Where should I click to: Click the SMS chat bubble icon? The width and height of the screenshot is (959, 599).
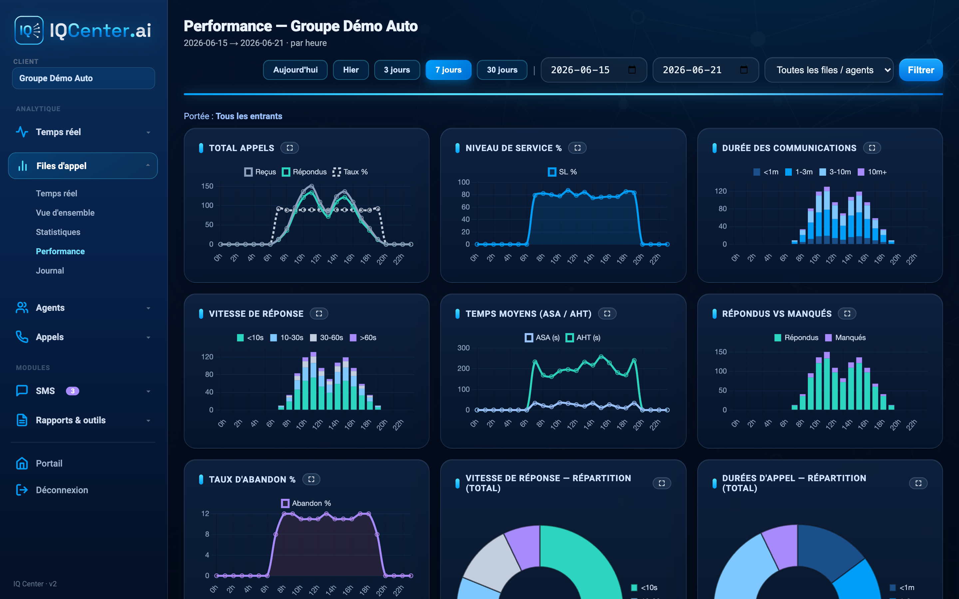click(22, 391)
